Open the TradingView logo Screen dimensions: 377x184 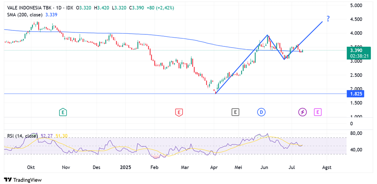point(23,180)
